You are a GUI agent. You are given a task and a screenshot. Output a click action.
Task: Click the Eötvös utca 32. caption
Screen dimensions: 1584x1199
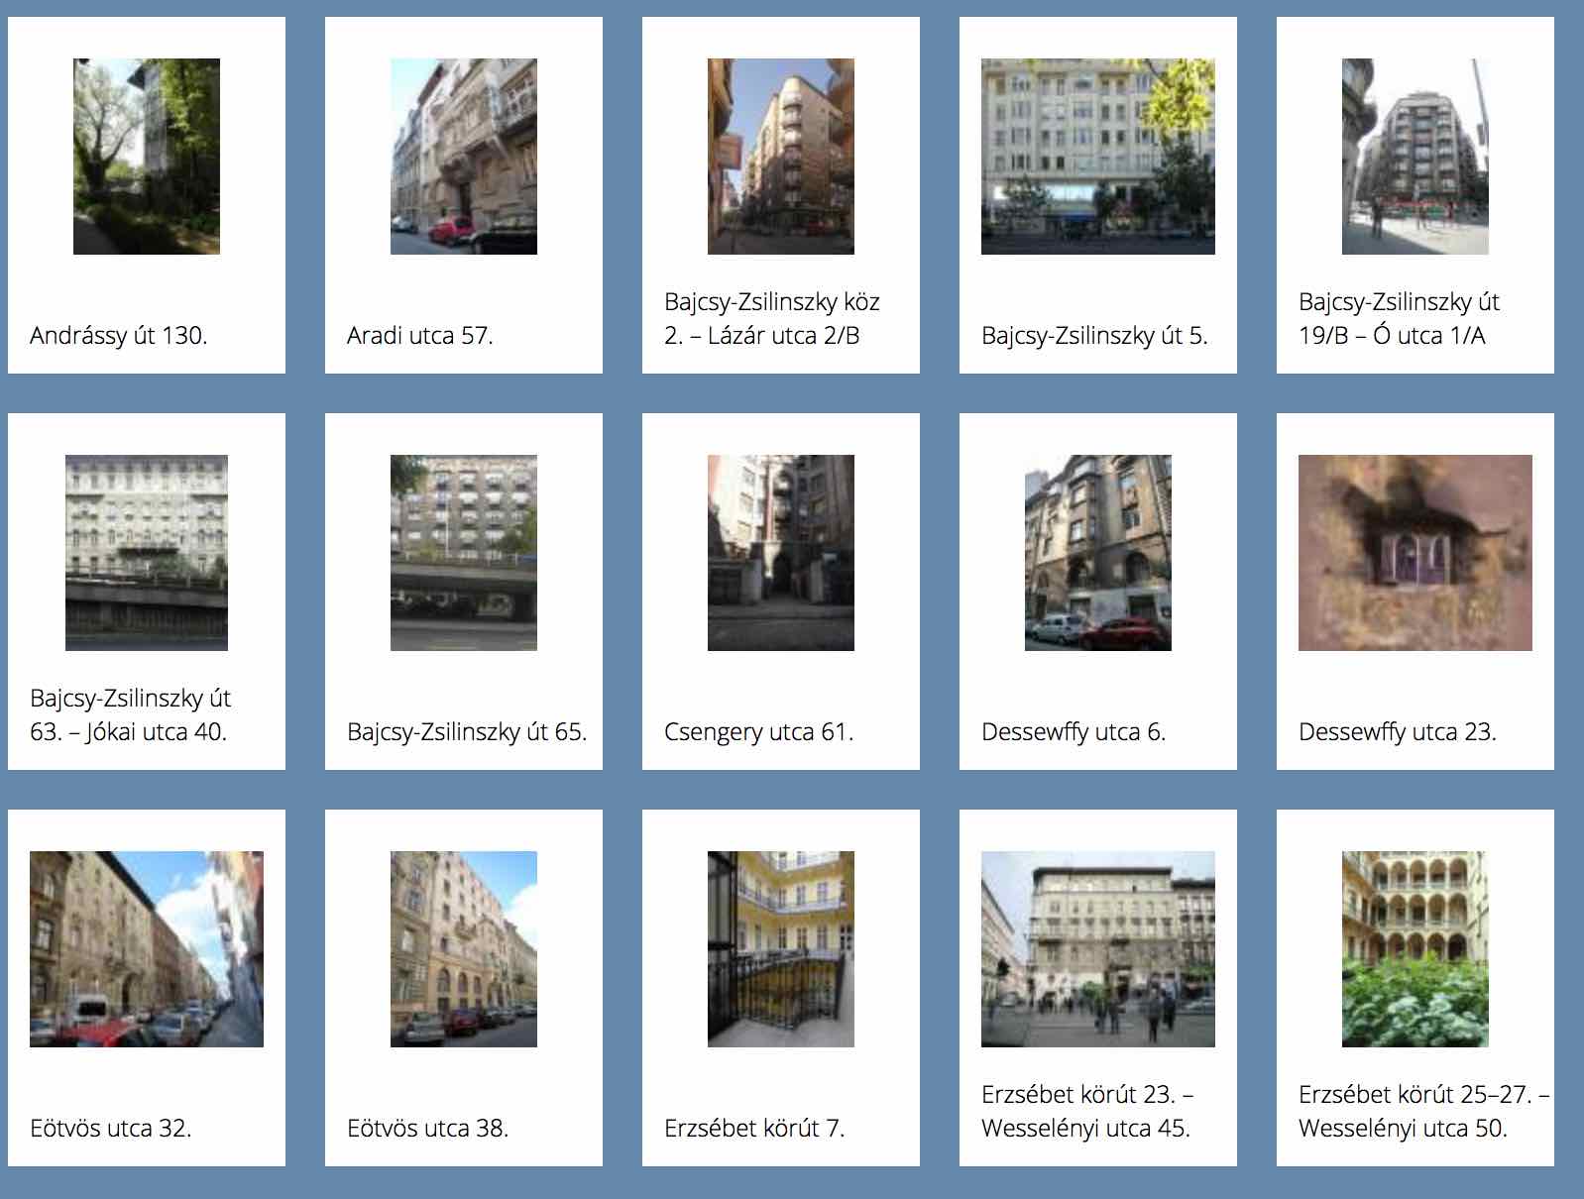point(111,1129)
